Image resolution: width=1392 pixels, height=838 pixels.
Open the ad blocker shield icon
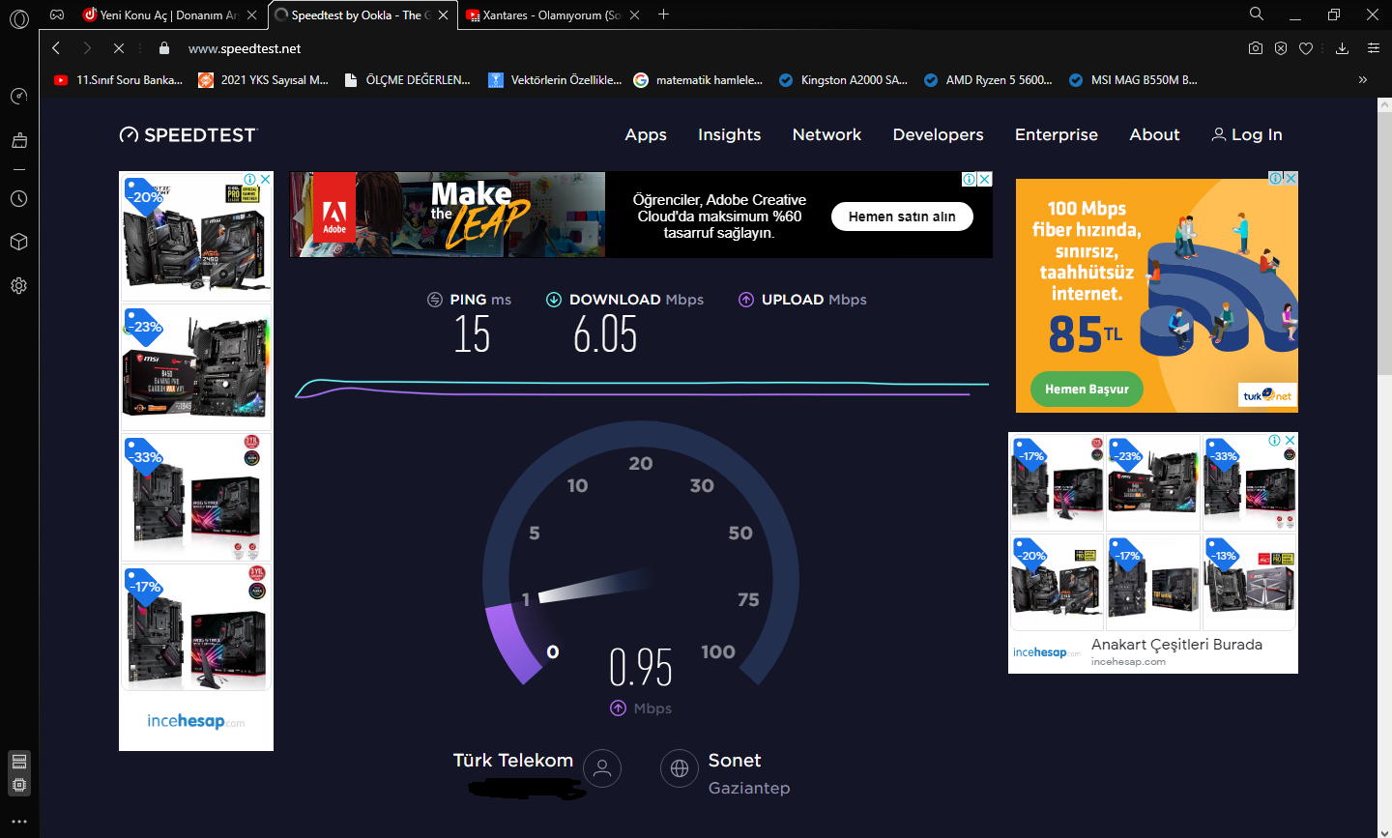tap(1281, 48)
